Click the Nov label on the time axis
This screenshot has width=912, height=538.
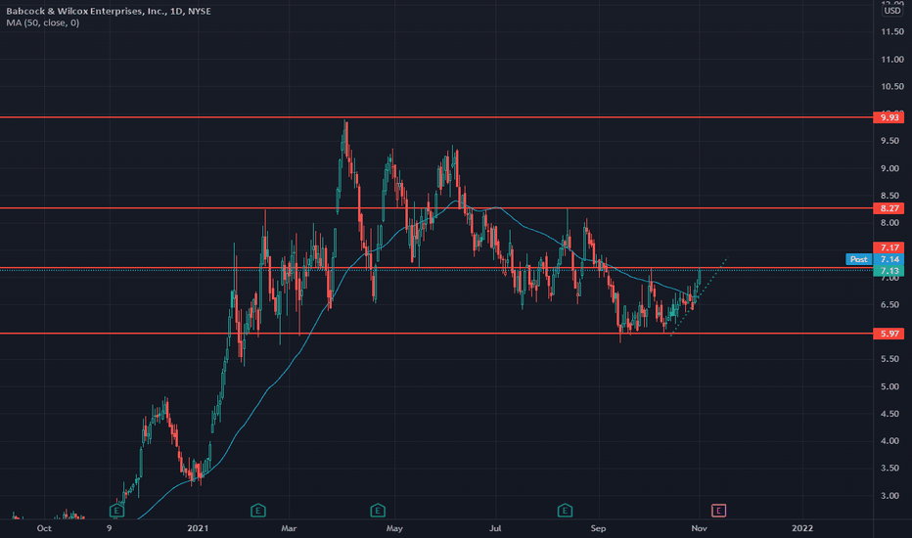[x=699, y=528]
